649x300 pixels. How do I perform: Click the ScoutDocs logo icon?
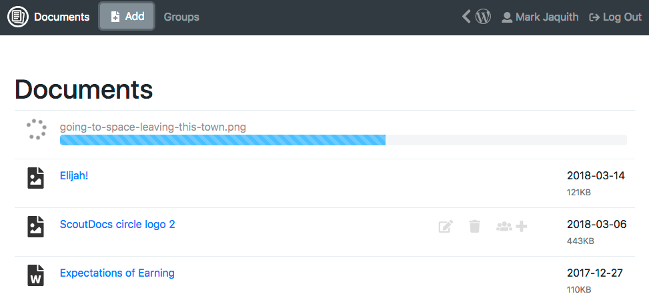(x=18, y=17)
